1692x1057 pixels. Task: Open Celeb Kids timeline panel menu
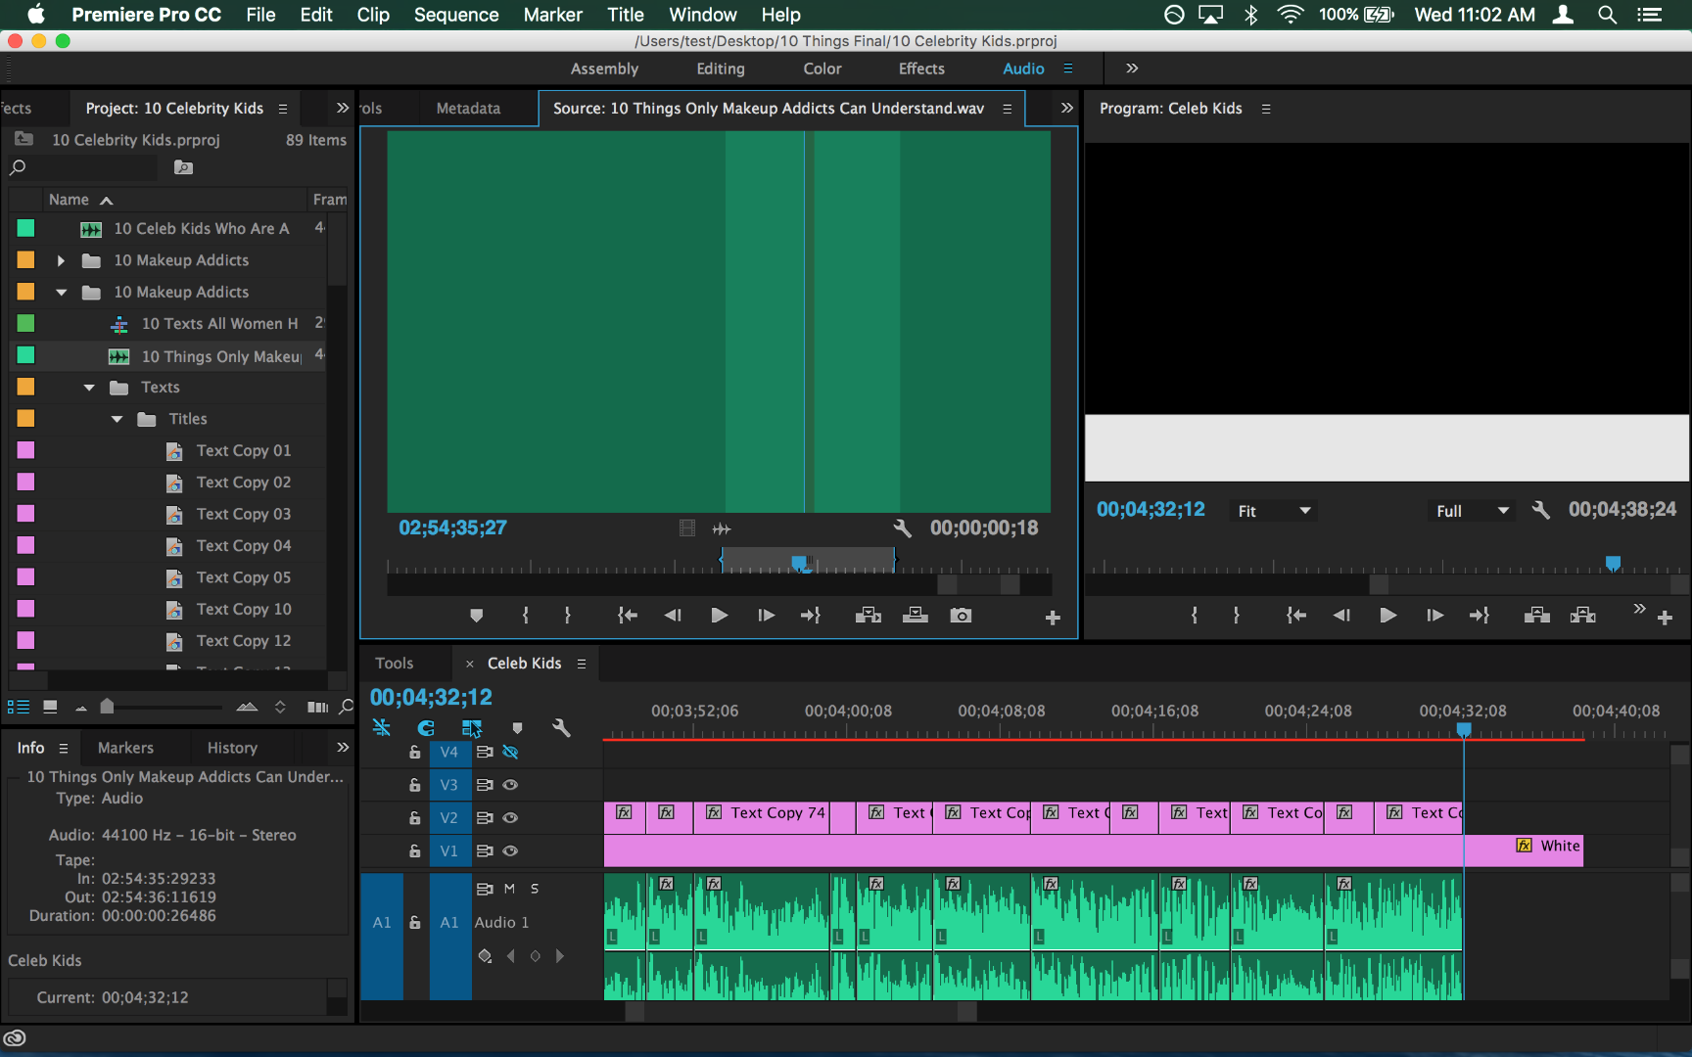coord(582,664)
